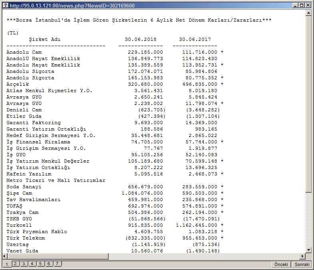Click the Soda Sanayi row name
314x270 pixels.
click(x=24, y=187)
